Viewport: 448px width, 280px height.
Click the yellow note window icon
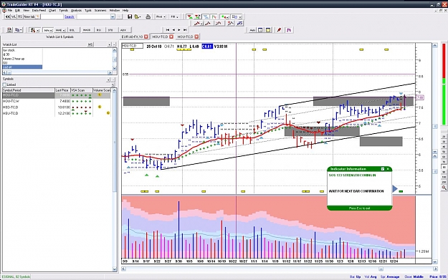(x=268, y=30)
